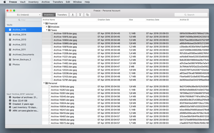Click the copy archive ID toolbar icon
The image size is (214, 133).
[x=87, y=15]
